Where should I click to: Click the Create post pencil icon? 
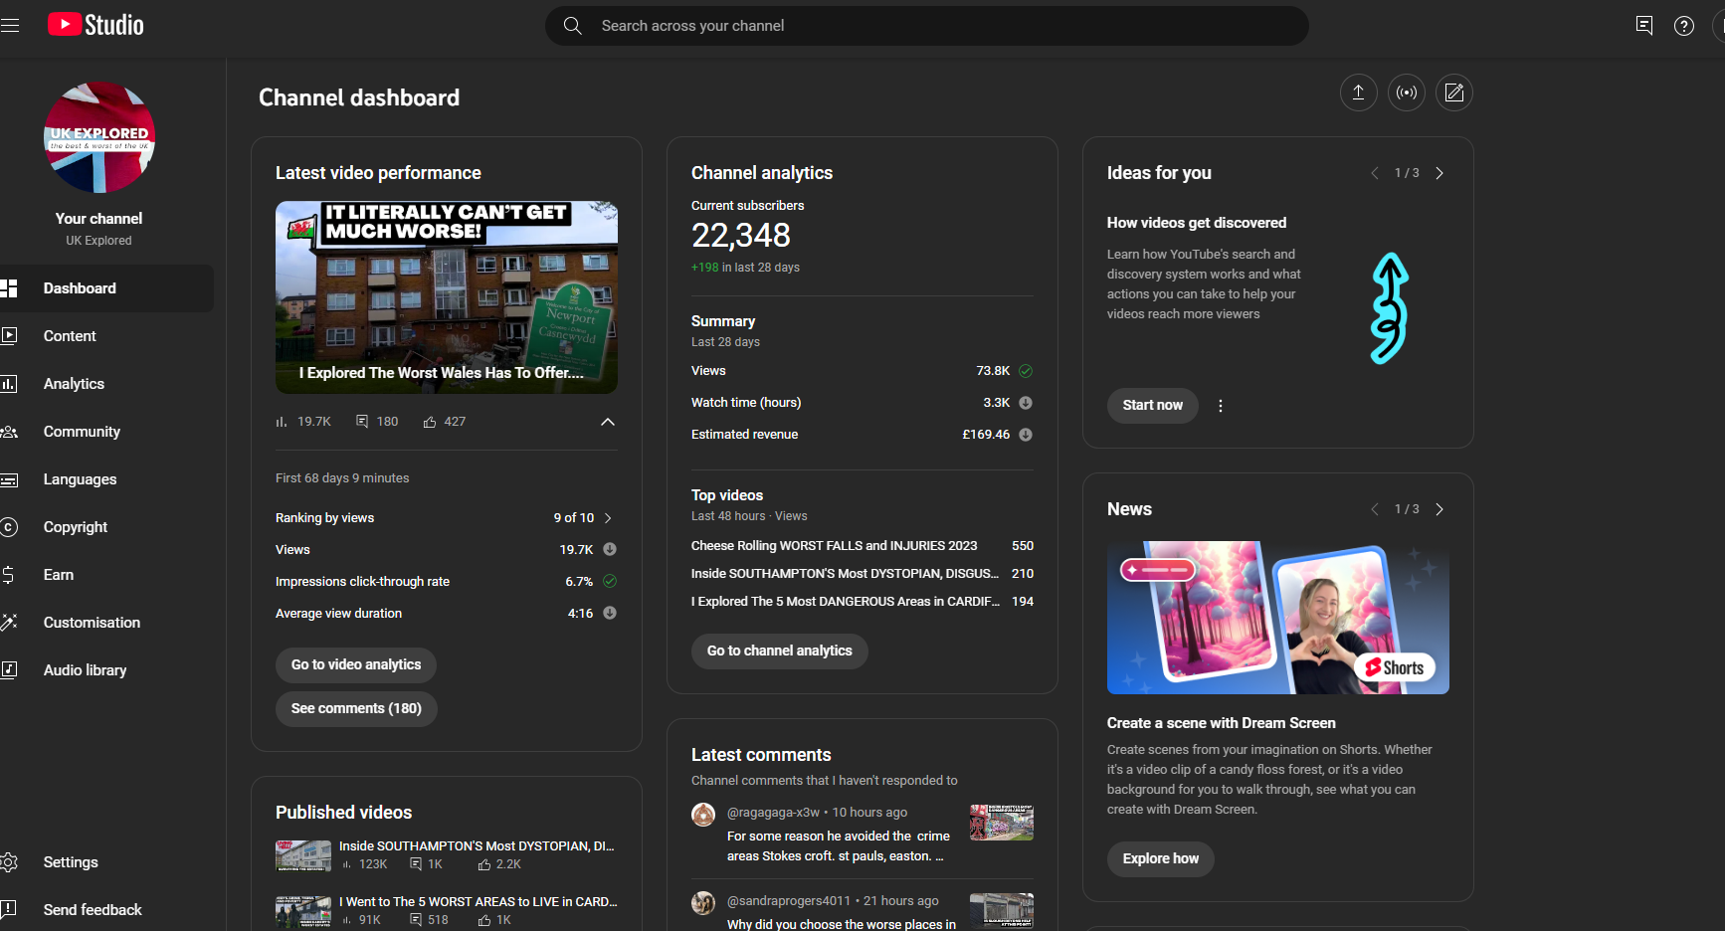pyautogui.click(x=1454, y=93)
